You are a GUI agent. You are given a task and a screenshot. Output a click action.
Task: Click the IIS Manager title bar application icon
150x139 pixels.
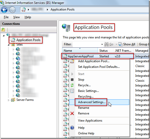point(2,3)
